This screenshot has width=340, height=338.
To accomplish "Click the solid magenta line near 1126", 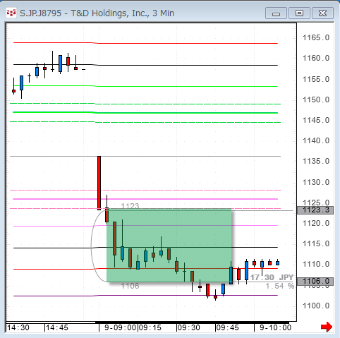I will pyautogui.click(x=145, y=199).
